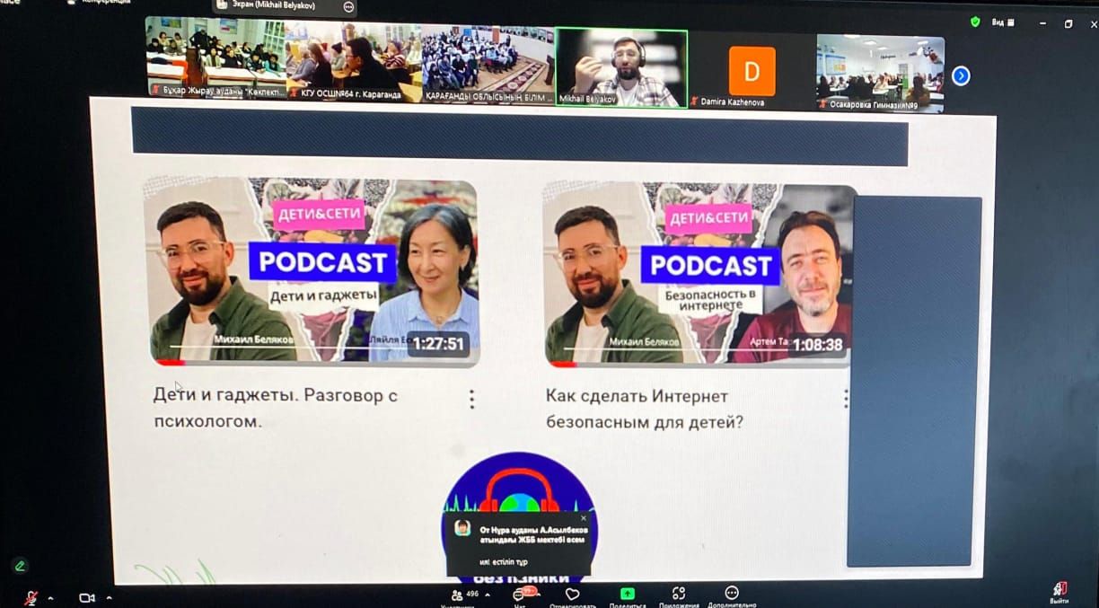Unmute the microphone in the meeting toolbar
The image size is (1099, 608).
pyautogui.click(x=31, y=597)
